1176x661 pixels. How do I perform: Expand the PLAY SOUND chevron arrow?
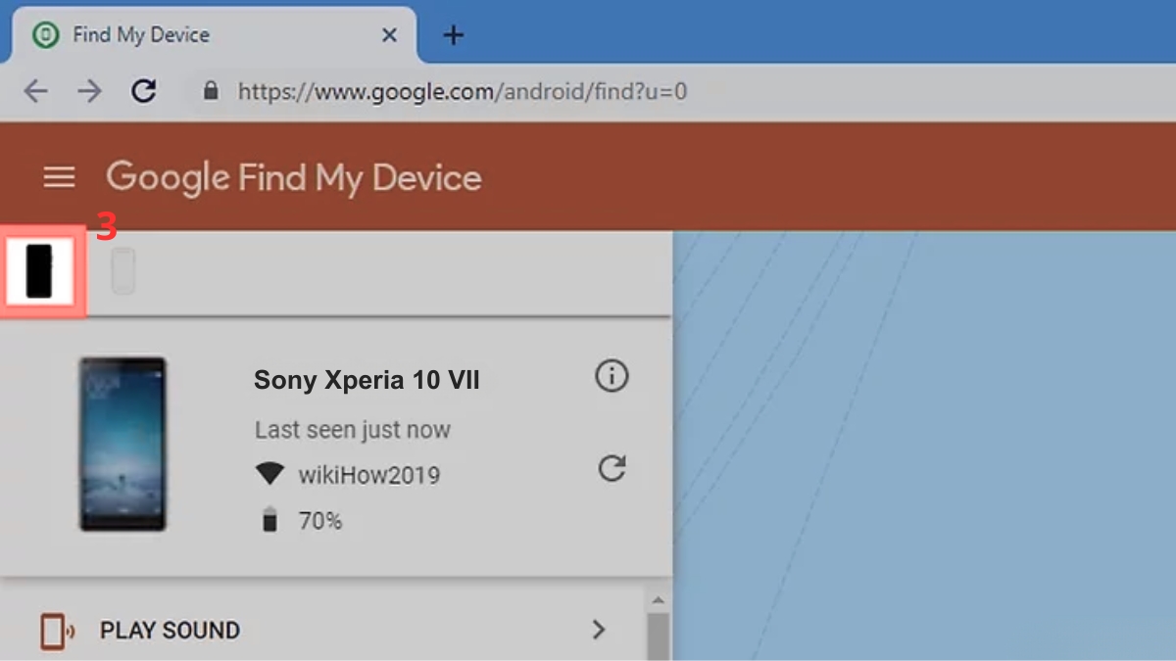coord(599,630)
